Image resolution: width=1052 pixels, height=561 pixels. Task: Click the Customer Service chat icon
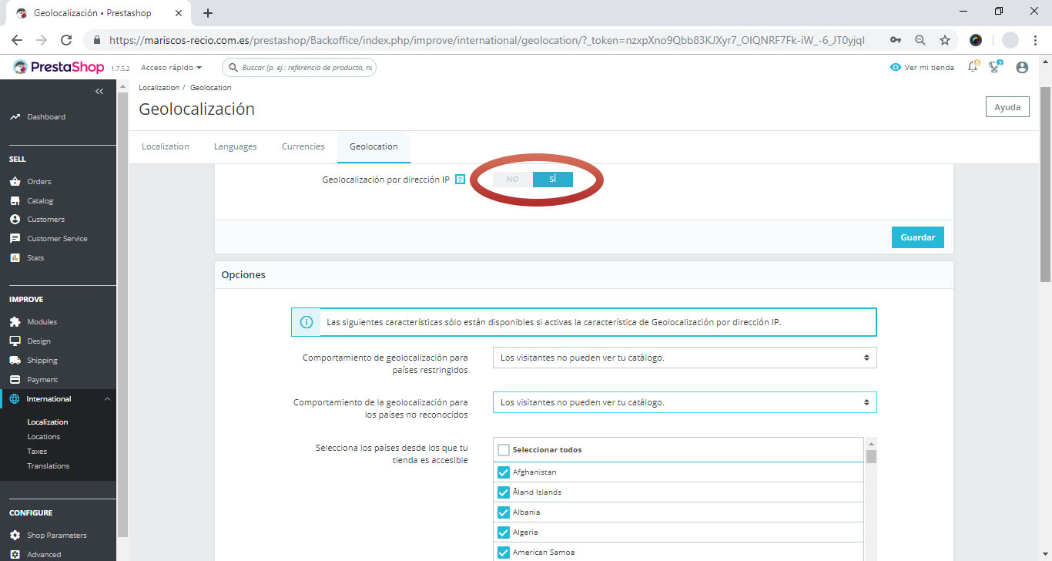point(15,239)
